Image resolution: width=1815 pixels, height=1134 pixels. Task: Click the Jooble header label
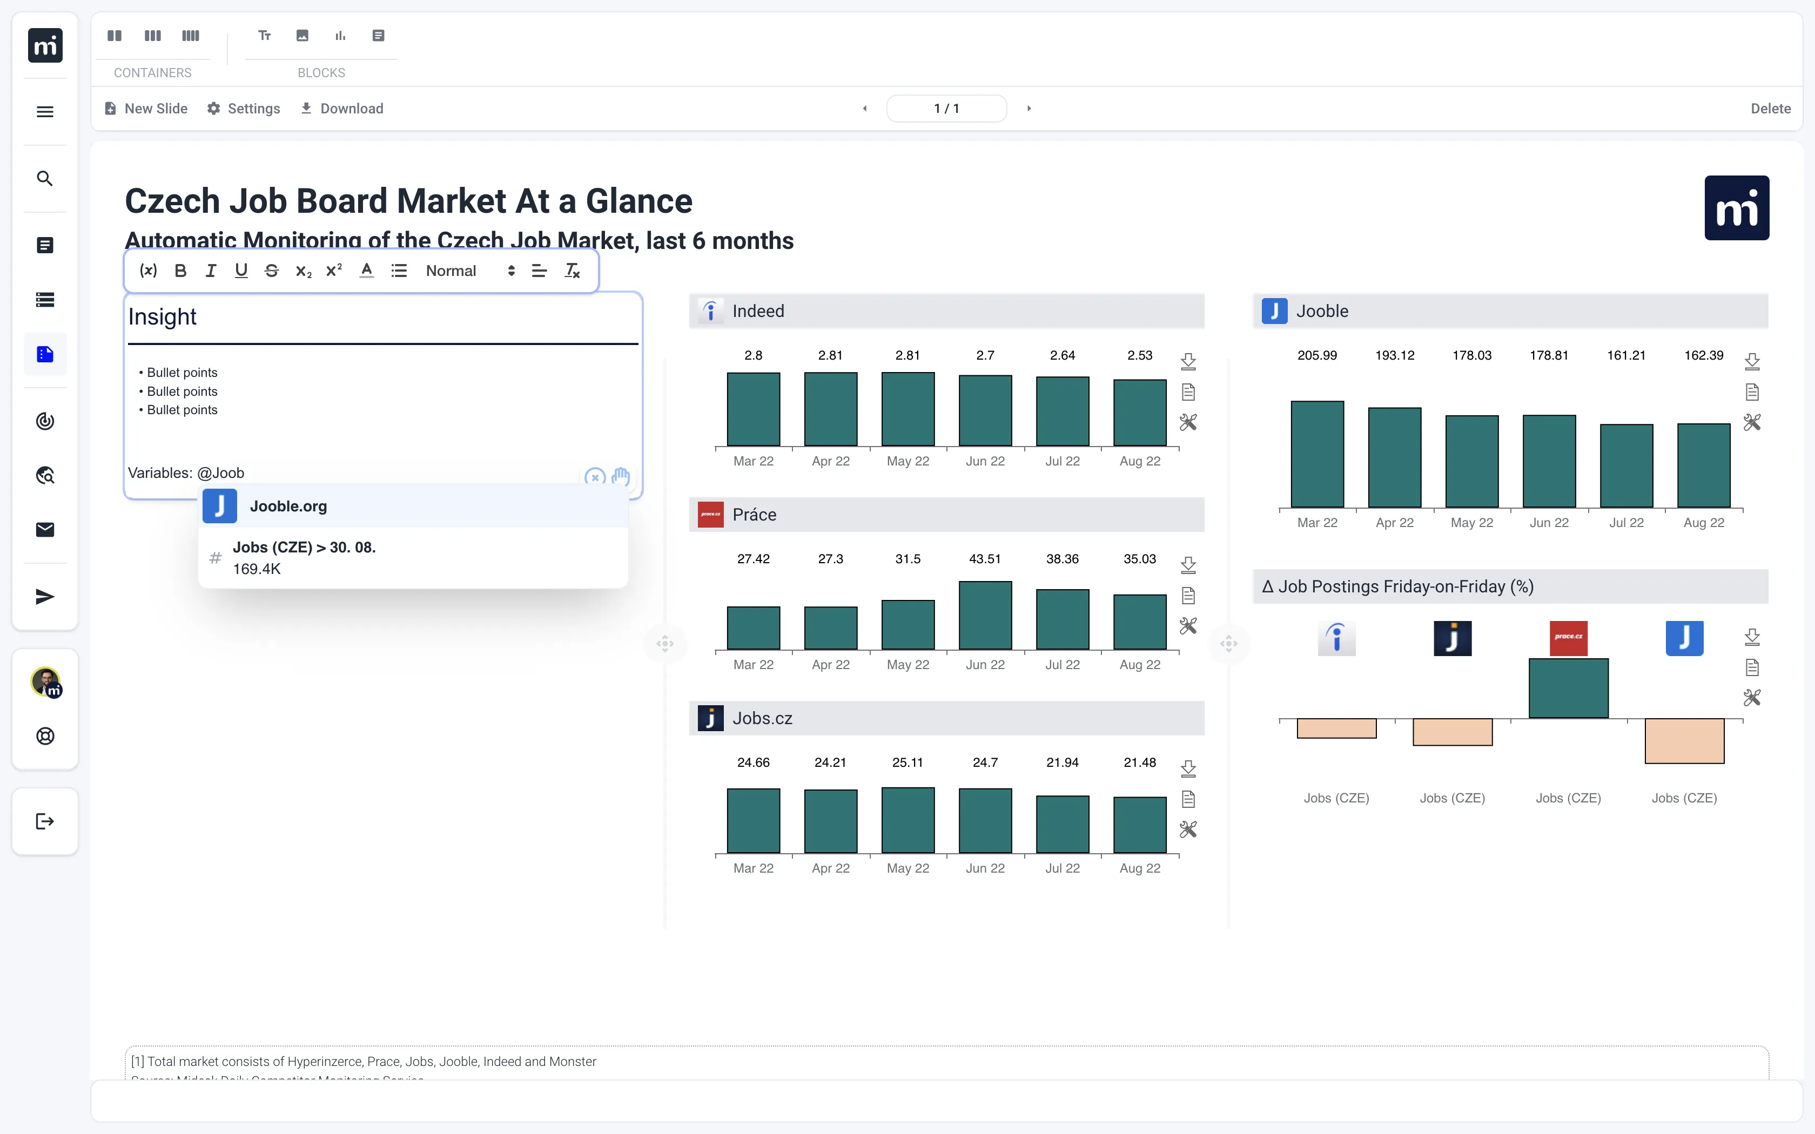[1321, 311]
